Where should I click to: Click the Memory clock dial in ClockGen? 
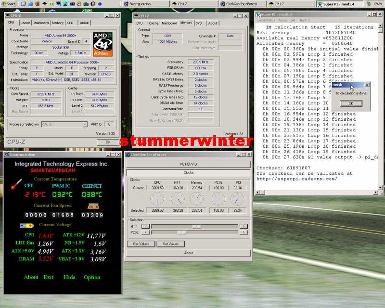[197, 199]
